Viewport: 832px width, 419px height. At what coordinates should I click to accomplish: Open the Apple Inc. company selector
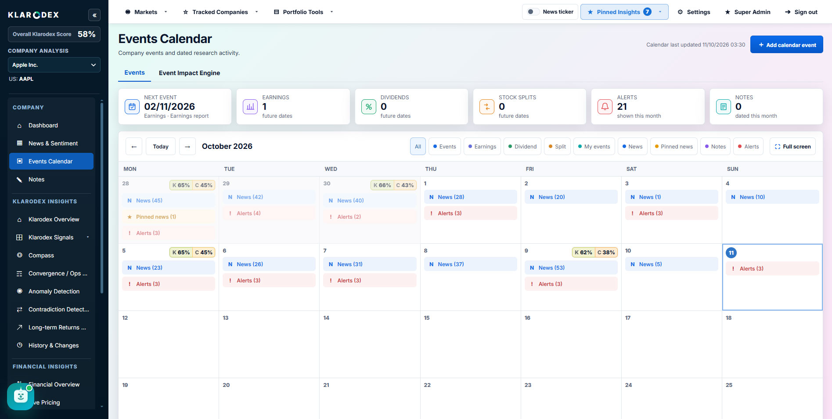click(54, 65)
